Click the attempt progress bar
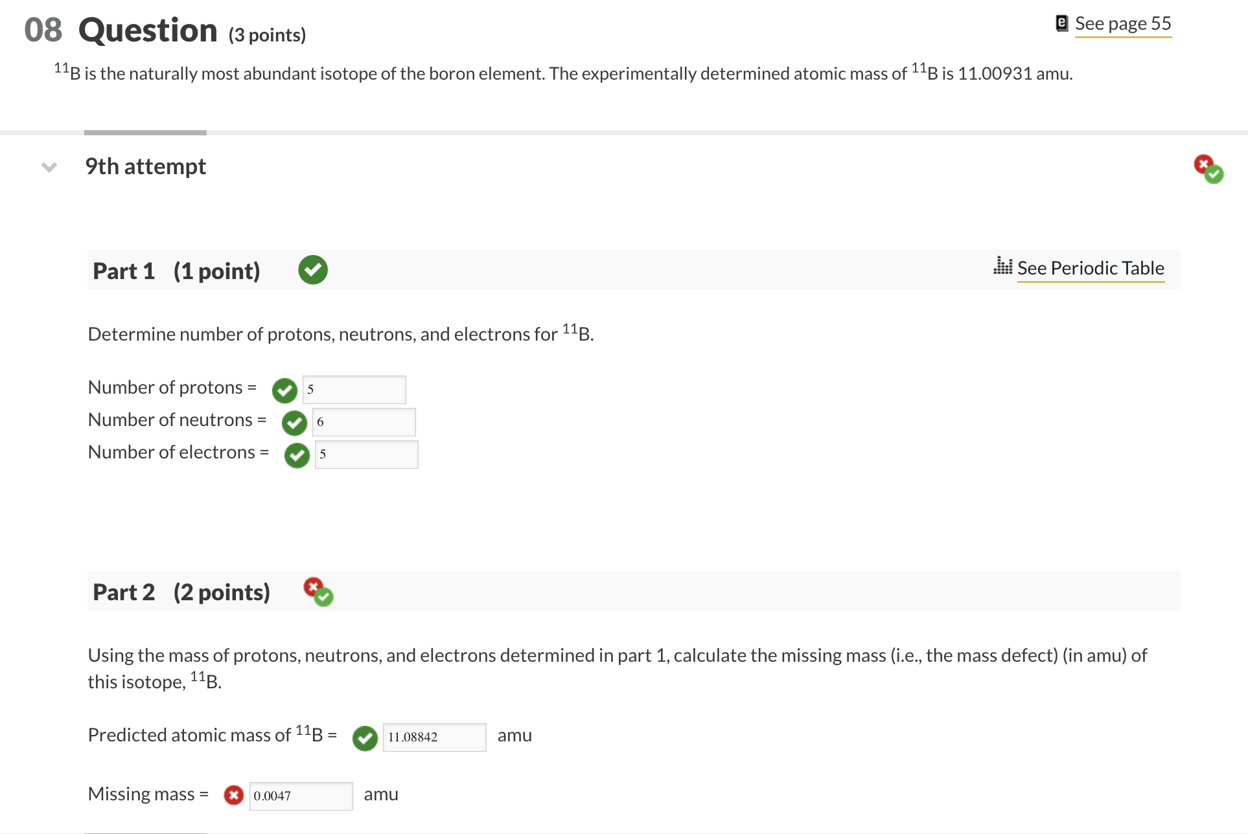1248x834 pixels. [144, 131]
